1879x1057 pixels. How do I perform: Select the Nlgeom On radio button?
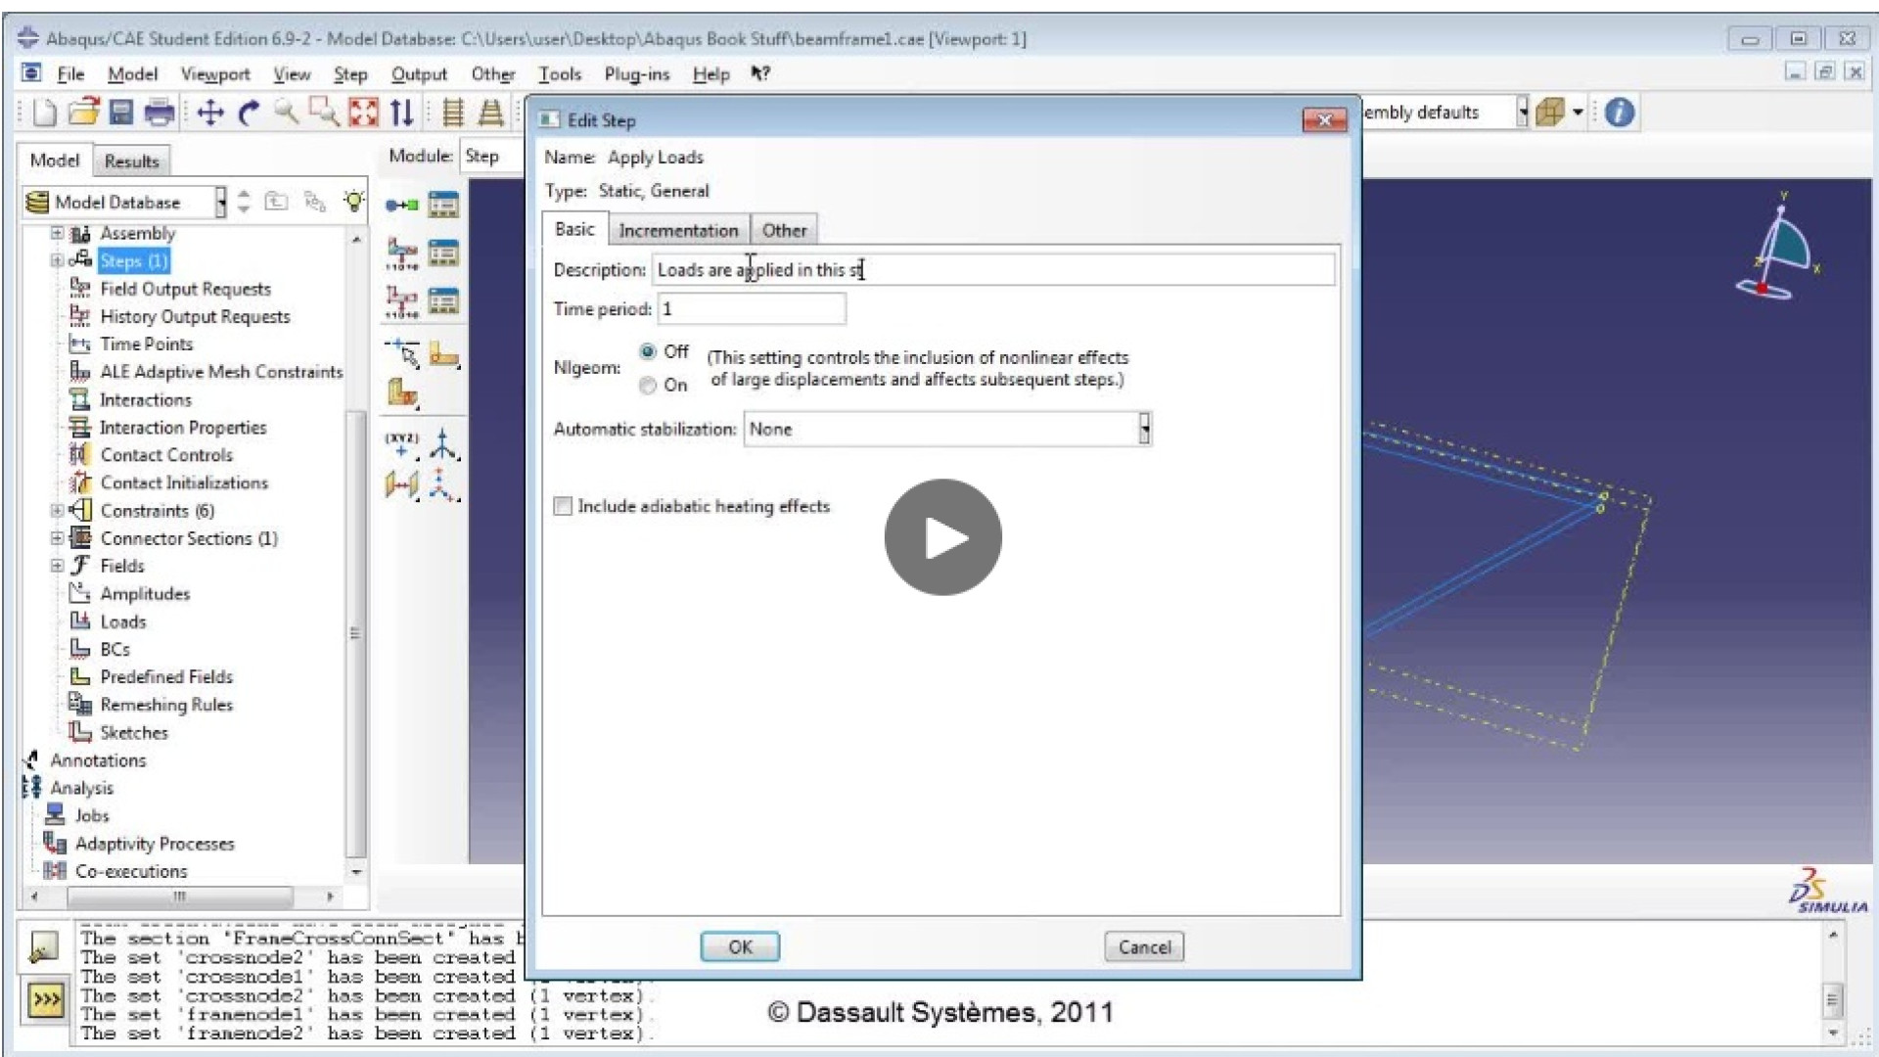[648, 386]
